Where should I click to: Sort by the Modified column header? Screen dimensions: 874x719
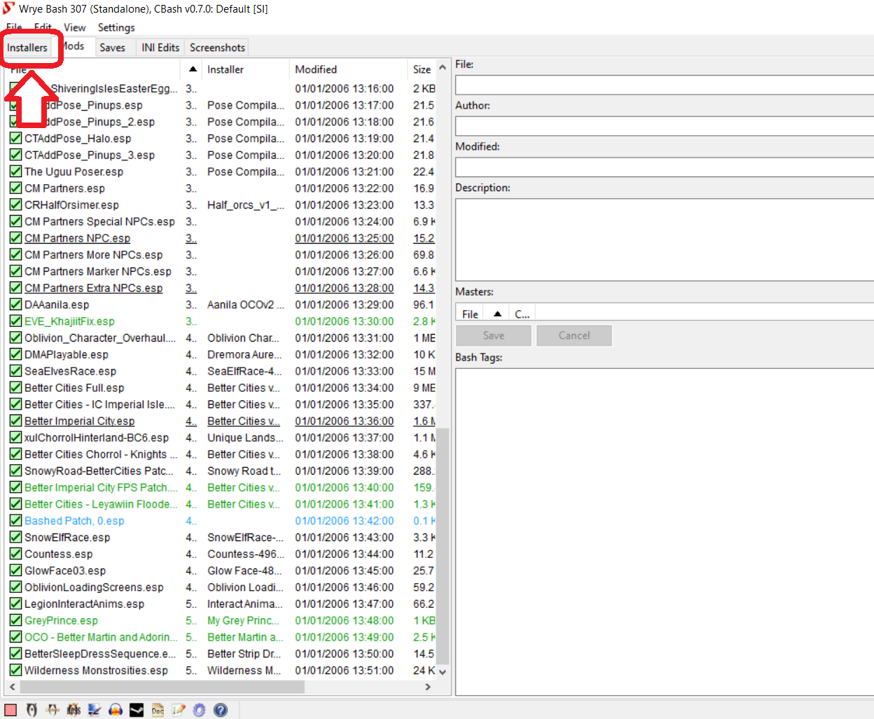click(x=348, y=69)
